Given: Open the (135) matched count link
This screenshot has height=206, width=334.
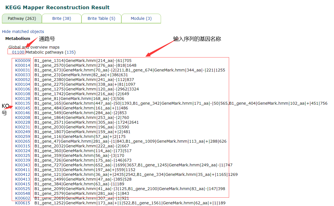Looking at the screenshot, I should click(70, 52).
